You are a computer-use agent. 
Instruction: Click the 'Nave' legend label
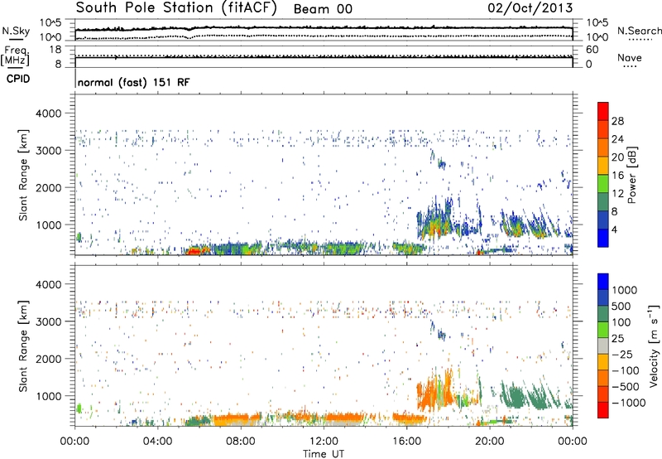point(630,58)
